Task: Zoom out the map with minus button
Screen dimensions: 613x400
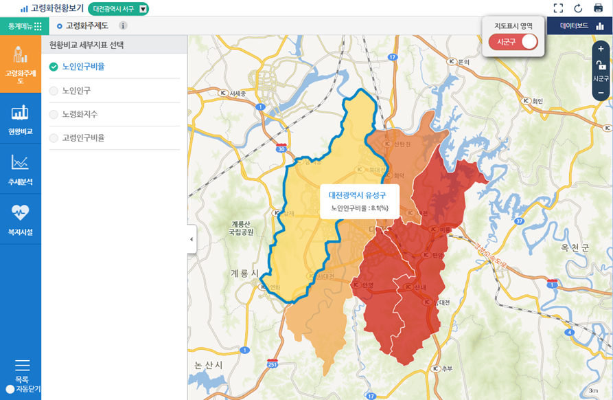Action: click(601, 93)
